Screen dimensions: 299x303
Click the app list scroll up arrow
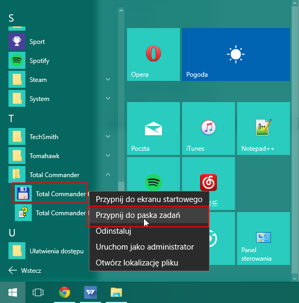(x=121, y=11)
